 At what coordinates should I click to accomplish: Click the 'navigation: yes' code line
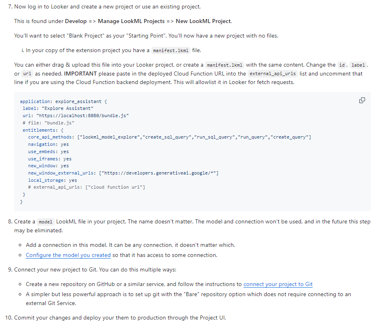tap(48, 144)
